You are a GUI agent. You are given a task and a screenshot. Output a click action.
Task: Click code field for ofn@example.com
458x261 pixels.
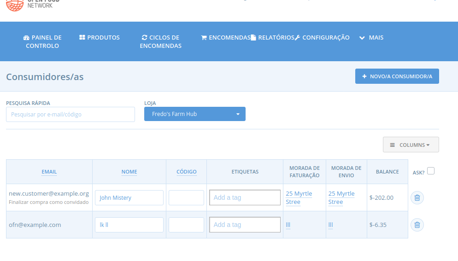[x=186, y=225]
